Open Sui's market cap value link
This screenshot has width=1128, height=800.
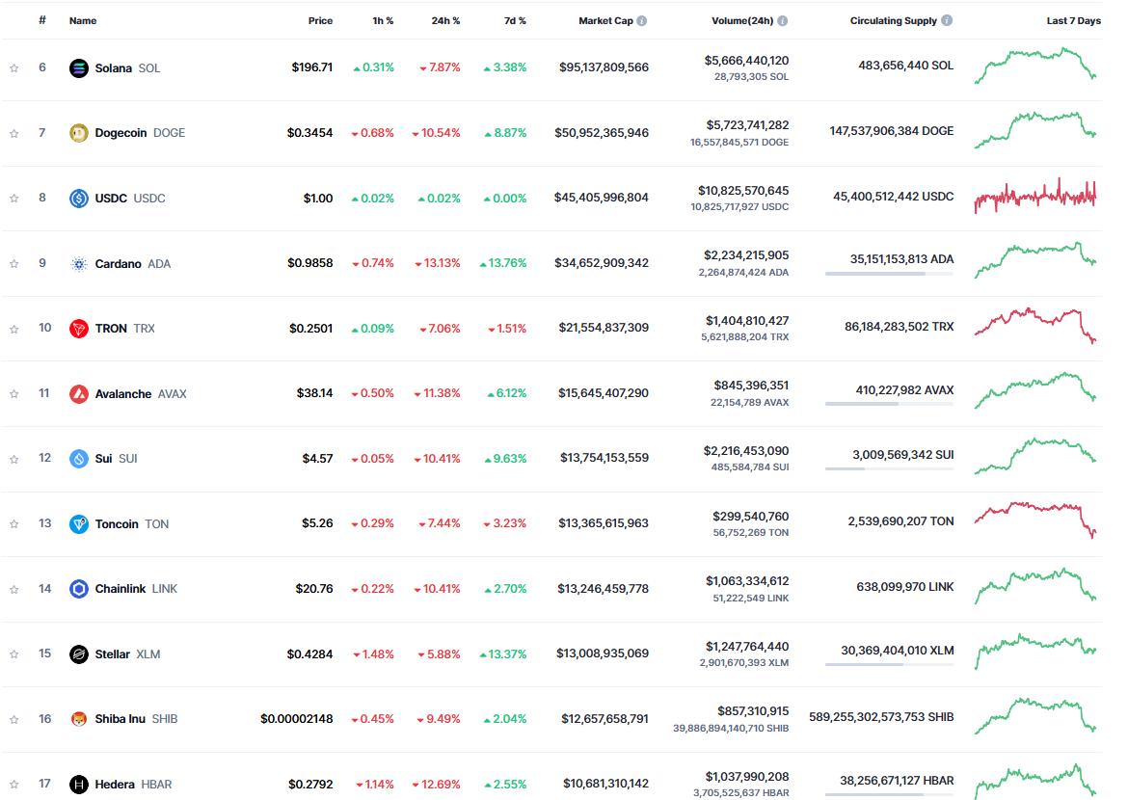pyautogui.click(x=604, y=459)
